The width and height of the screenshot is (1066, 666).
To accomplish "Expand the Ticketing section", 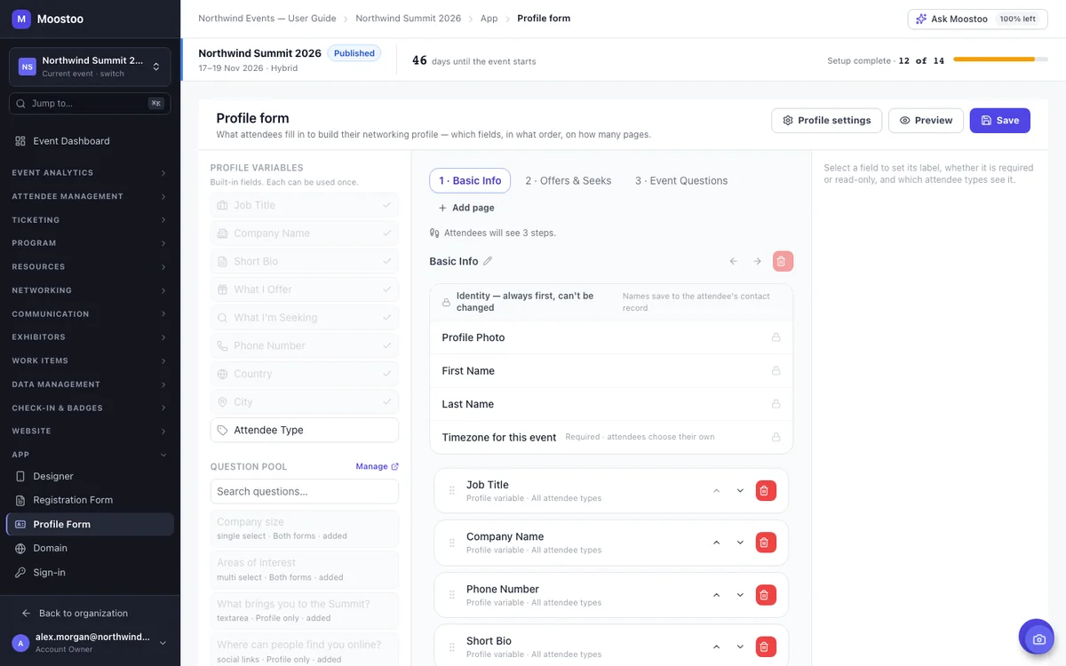I will tap(90, 219).
